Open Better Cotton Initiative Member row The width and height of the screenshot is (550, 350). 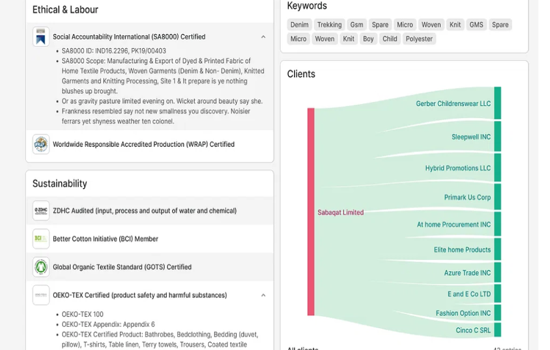150,239
